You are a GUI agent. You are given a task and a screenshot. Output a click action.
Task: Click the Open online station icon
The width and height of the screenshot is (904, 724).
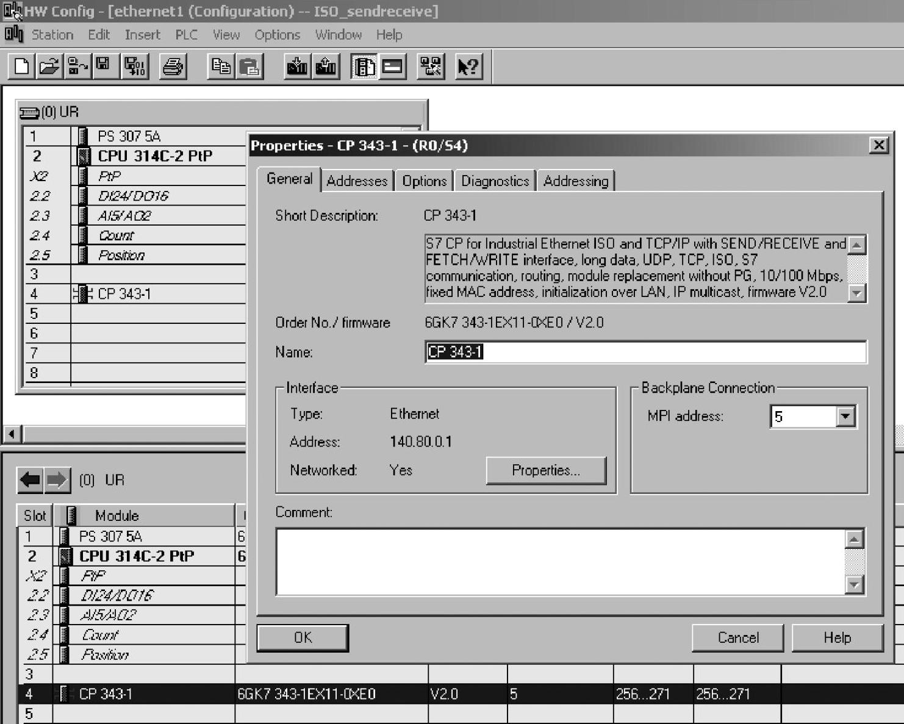[77, 66]
